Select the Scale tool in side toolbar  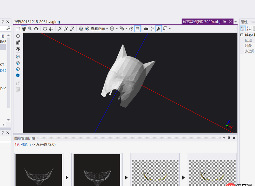coord(18,42)
